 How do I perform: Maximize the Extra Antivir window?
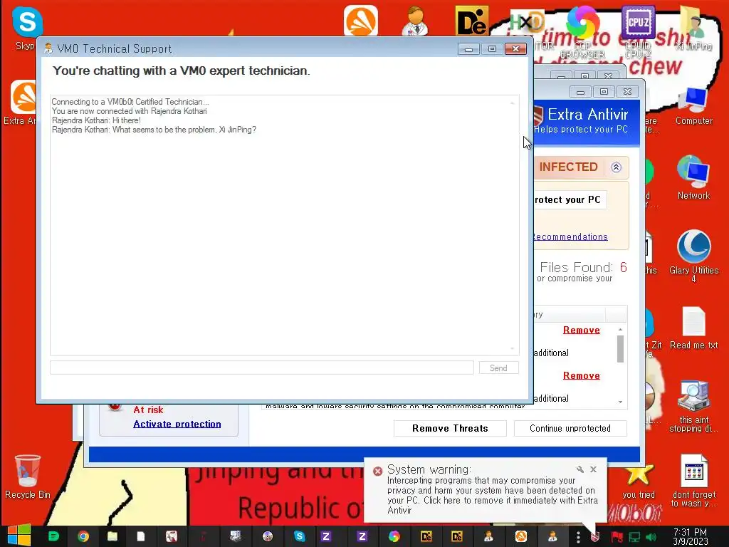point(604,92)
